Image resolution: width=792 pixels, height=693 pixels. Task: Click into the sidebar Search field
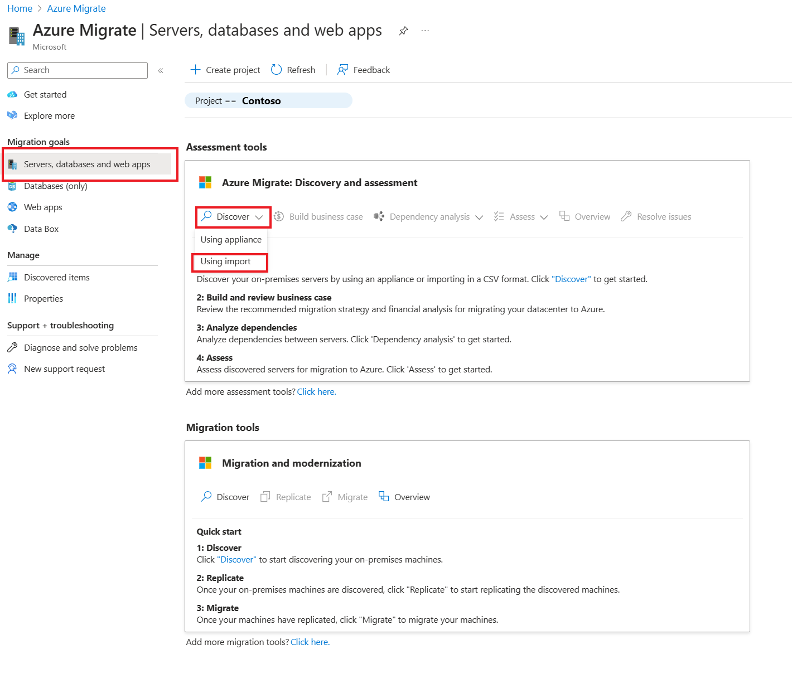(78, 70)
